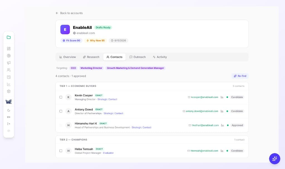
Task: Click the bar chart icon in Antony Dowd's row
Action: click(x=222, y=111)
